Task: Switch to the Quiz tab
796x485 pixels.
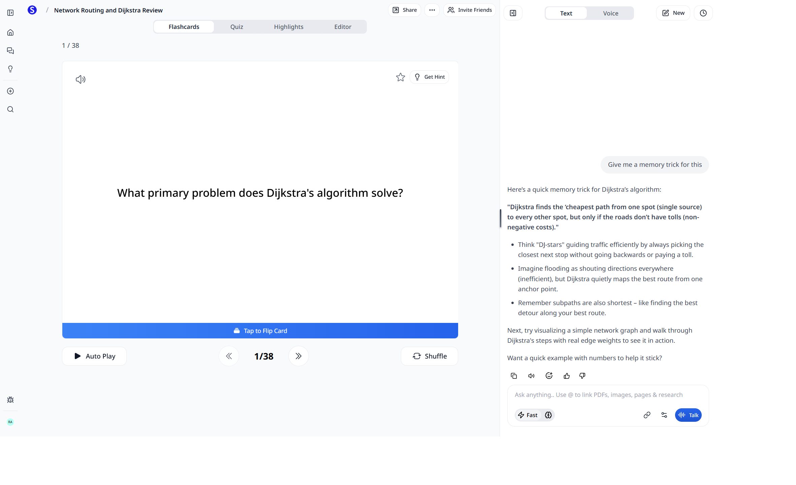Action: tap(236, 27)
